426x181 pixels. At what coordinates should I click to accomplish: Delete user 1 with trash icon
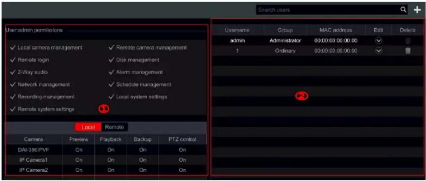tap(408, 51)
